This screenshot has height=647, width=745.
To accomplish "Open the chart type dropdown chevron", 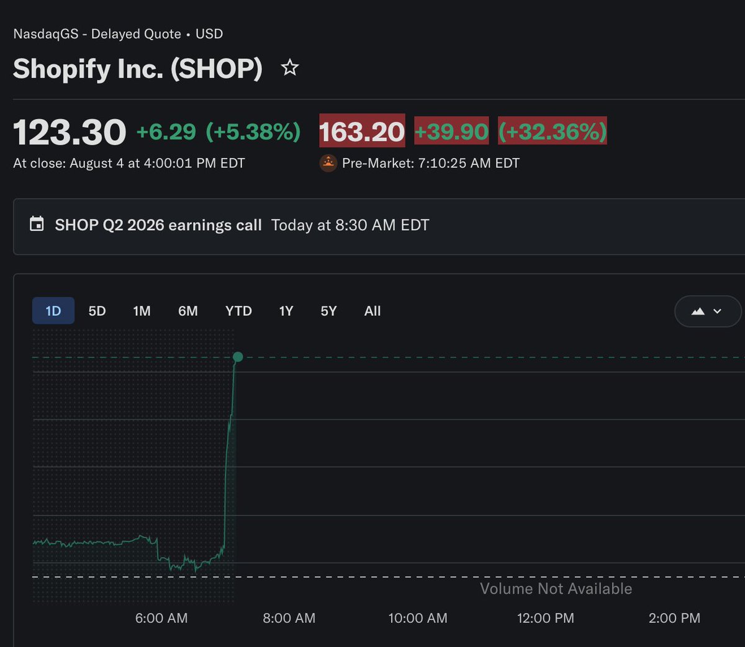I will 718,311.
